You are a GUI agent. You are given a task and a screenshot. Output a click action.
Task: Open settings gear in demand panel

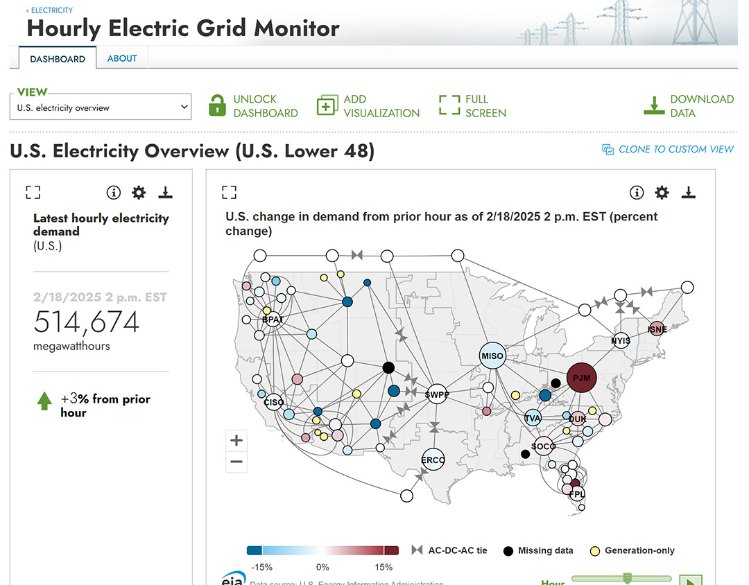(139, 193)
